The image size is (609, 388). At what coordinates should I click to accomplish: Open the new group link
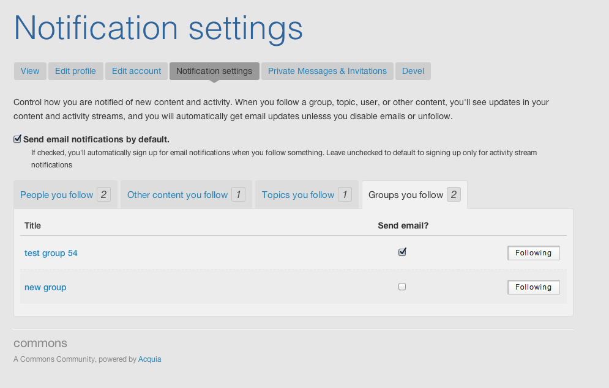click(x=45, y=287)
